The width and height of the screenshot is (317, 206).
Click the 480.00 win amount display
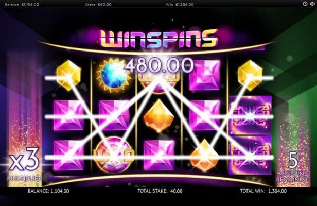(x=158, y=65)
